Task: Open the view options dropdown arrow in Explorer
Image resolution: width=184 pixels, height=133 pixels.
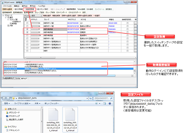Action: click(x=100, y=104)
